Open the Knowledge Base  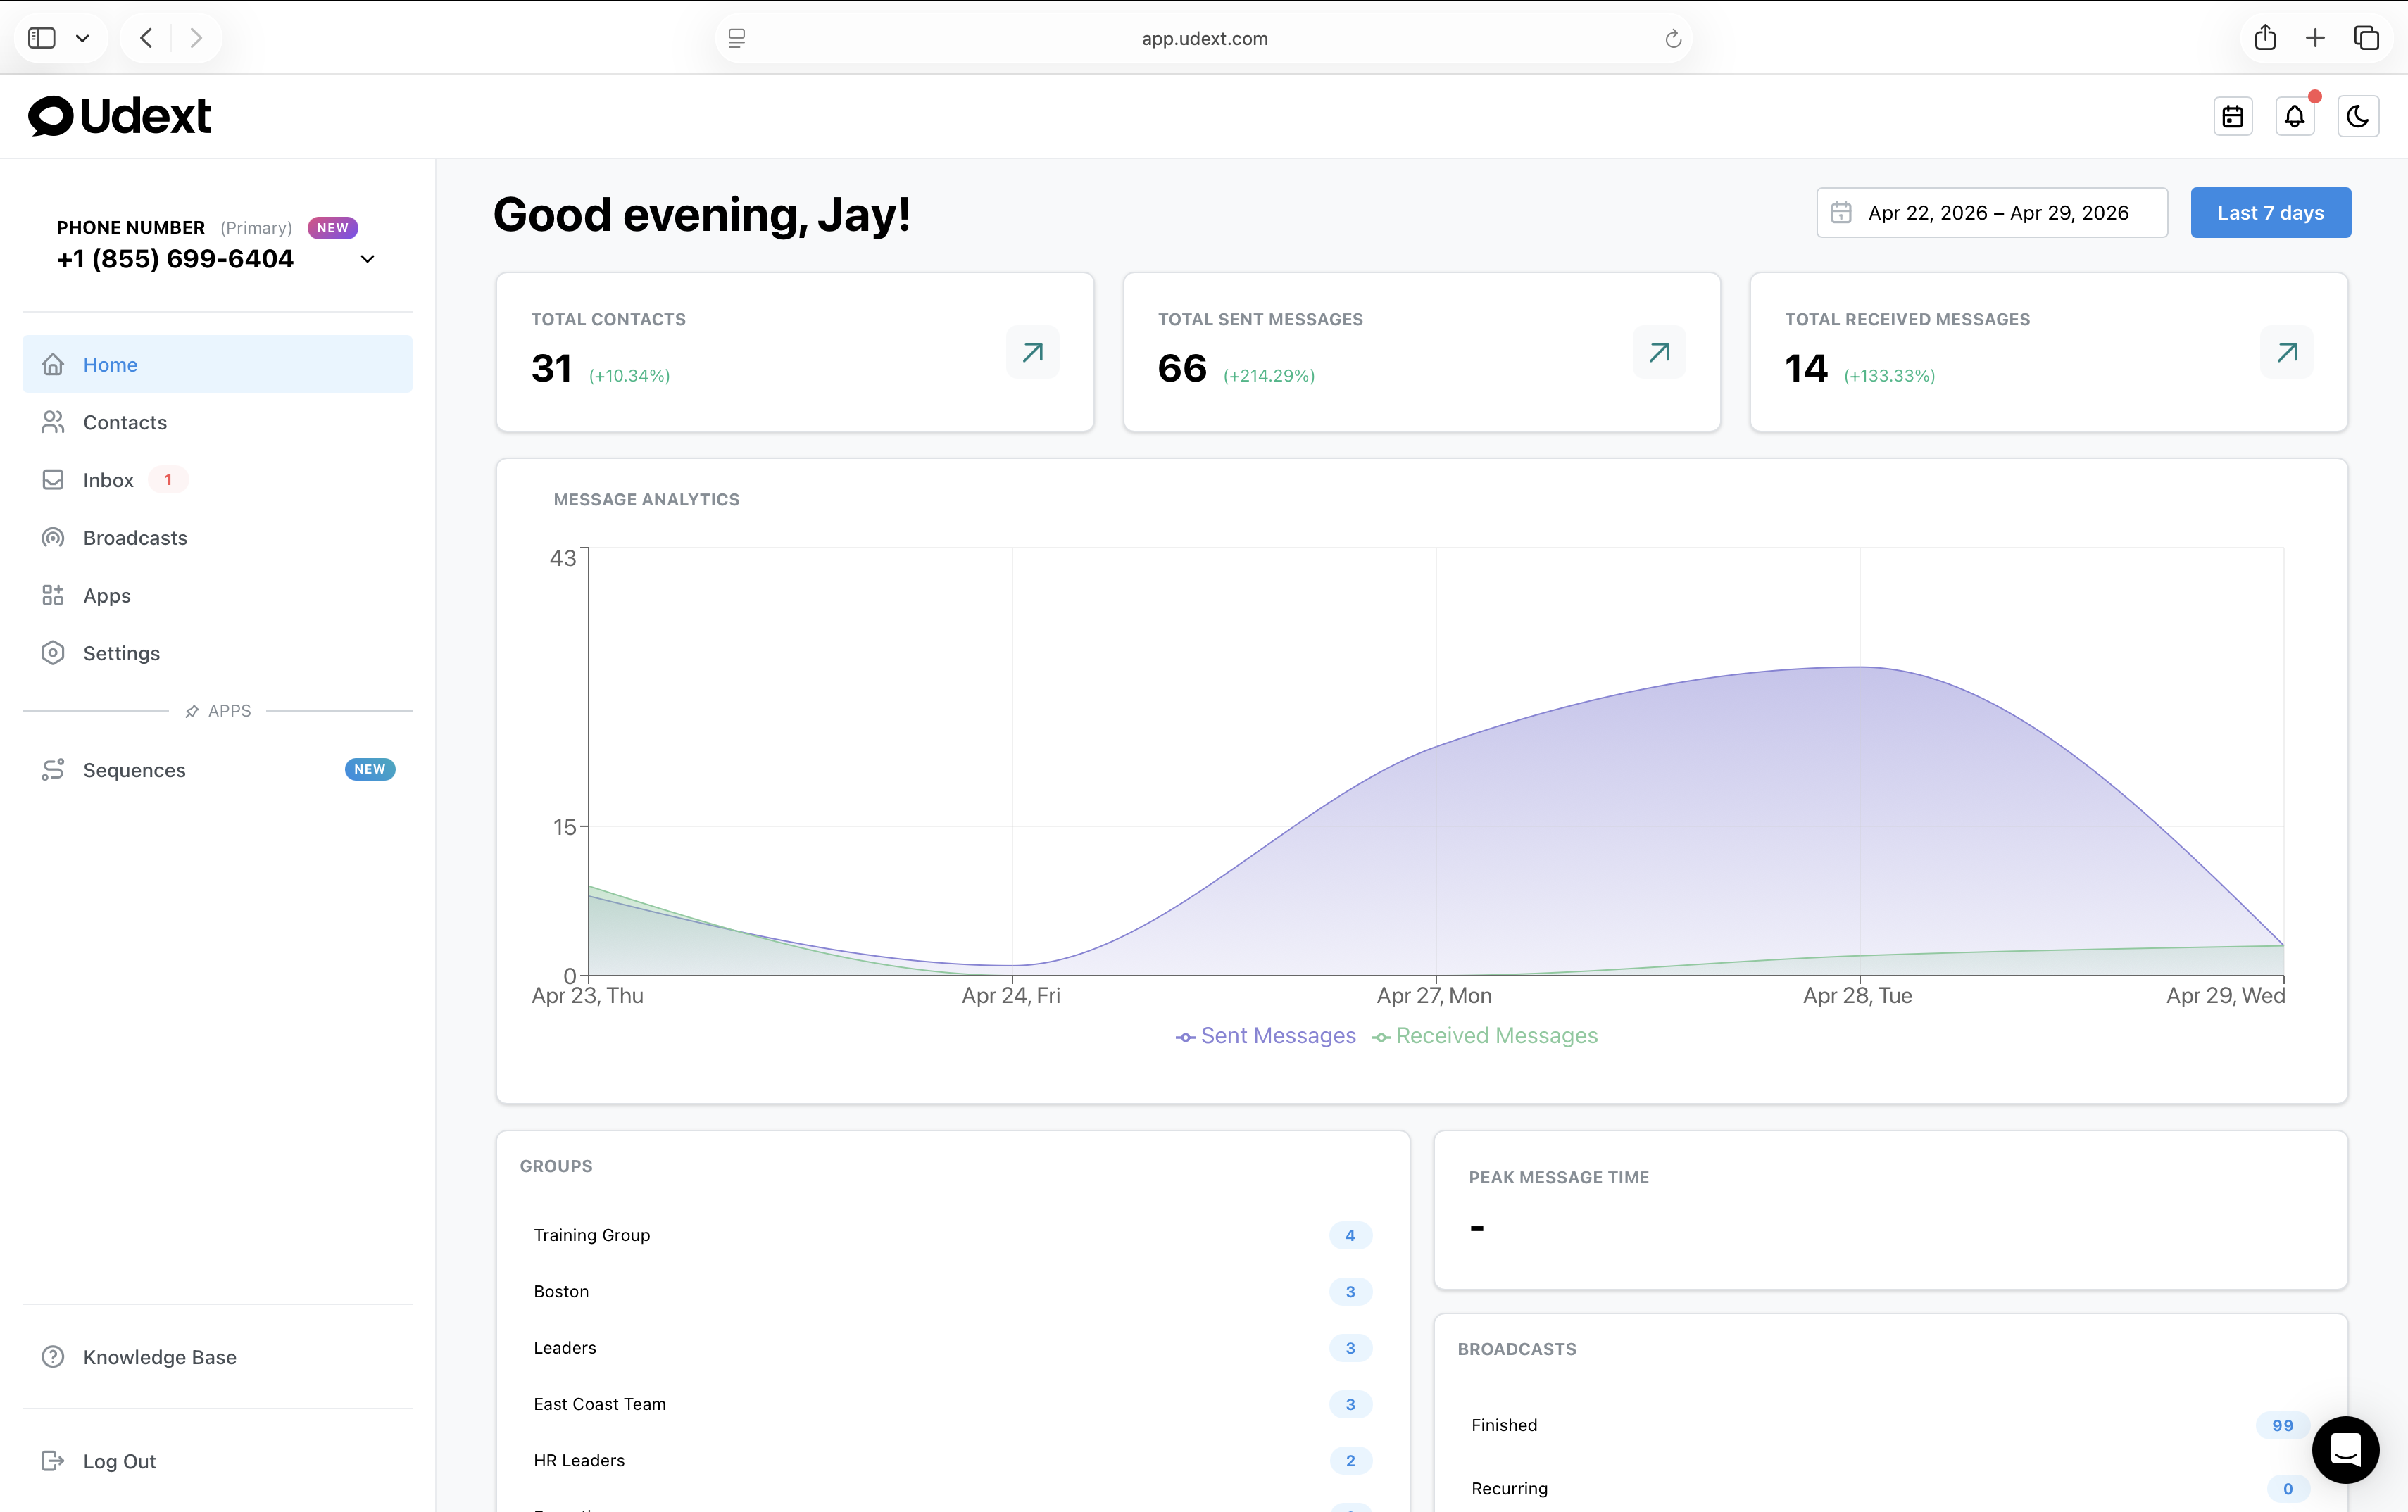[217, 1357]
